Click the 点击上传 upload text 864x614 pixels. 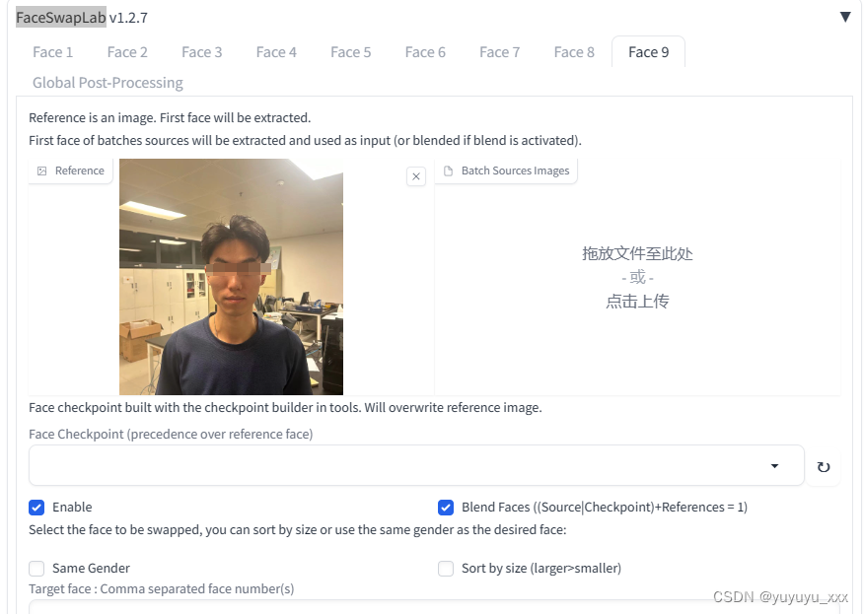pos(637,302)
